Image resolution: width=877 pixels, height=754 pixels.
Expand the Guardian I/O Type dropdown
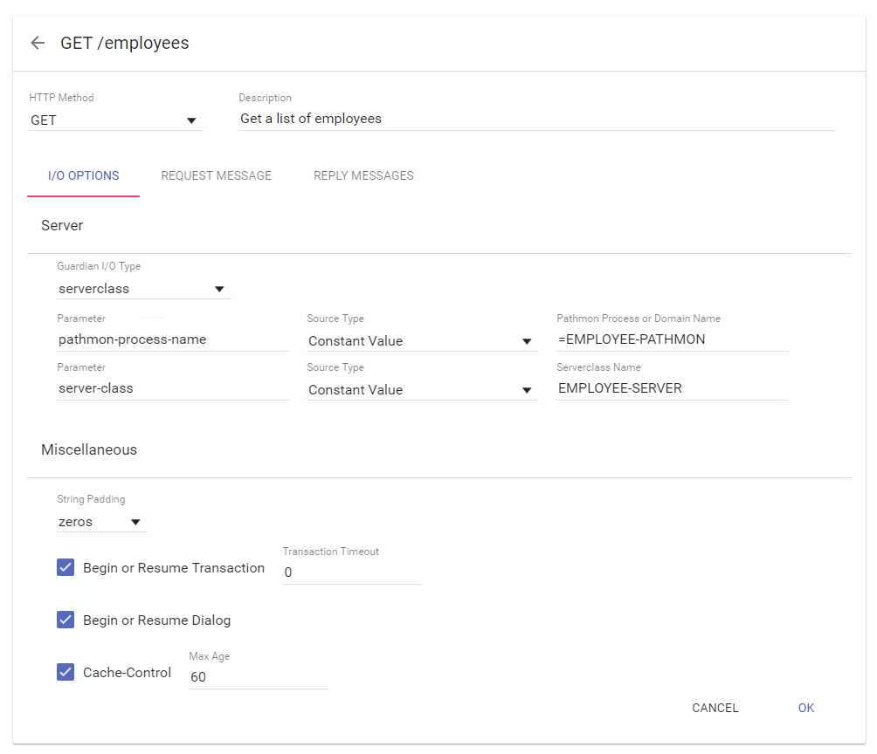142,289
